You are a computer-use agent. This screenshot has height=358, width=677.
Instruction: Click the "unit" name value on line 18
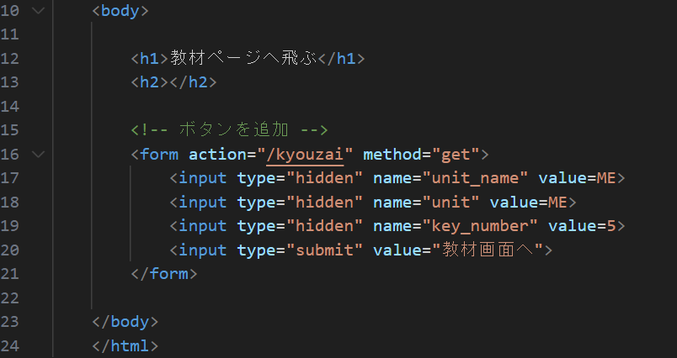(x=452, y=203)
